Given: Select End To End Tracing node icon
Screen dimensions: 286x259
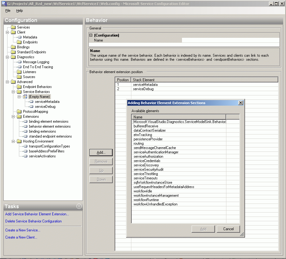Looking at the screenshot, I should click(20, 67).
